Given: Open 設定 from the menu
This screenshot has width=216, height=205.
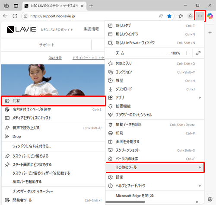Looking at the screenshot, I should [155, 177].
